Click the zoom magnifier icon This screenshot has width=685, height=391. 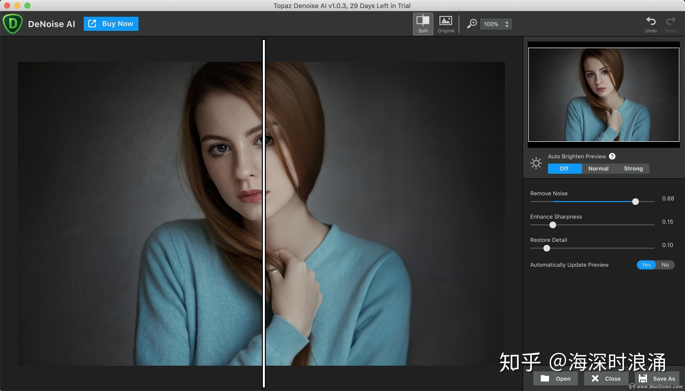[472, 24]
